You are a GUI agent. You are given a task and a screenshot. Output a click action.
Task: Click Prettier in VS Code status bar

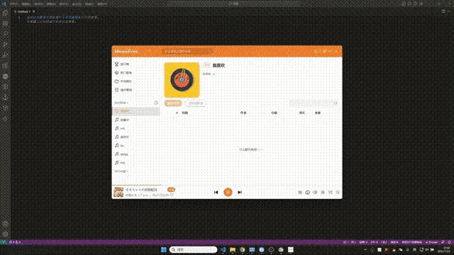431,242
